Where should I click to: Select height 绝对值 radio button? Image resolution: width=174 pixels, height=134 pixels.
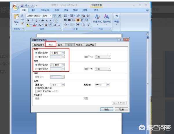click(x=36, y=53)
